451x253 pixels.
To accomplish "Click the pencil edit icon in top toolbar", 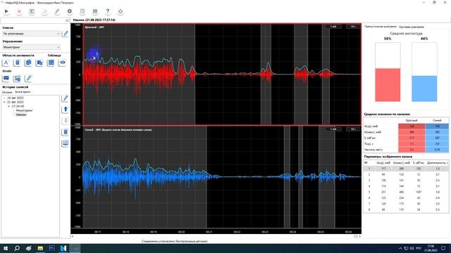I will click(x=57, y=11).
